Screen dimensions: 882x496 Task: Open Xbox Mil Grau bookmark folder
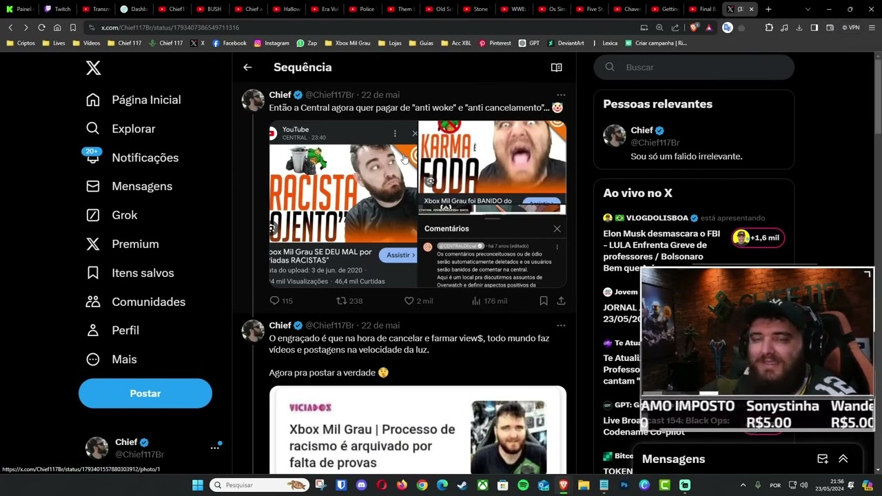click(x=347, y=43)
